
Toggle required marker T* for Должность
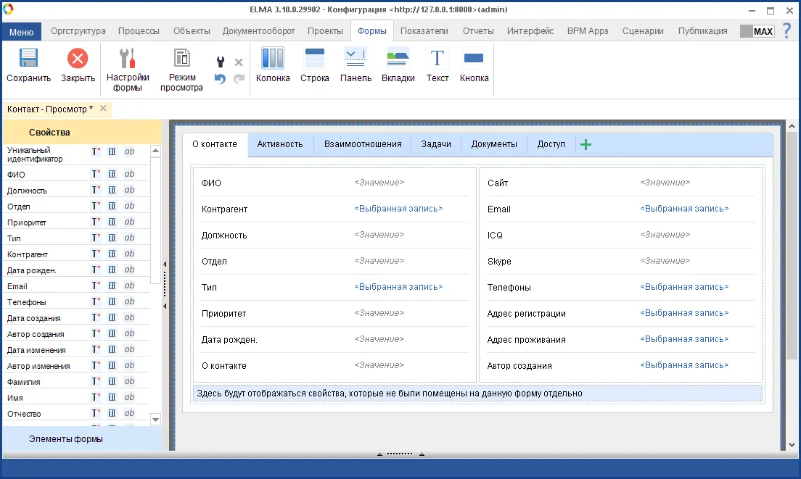coord(95,190)
